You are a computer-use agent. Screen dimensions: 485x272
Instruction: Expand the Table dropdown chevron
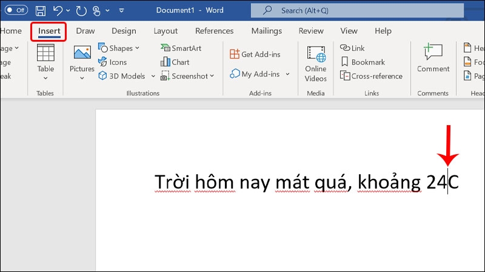(x=45, y=79)
